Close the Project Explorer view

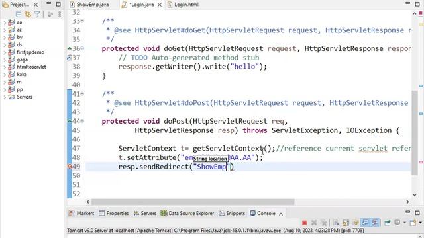36,5
